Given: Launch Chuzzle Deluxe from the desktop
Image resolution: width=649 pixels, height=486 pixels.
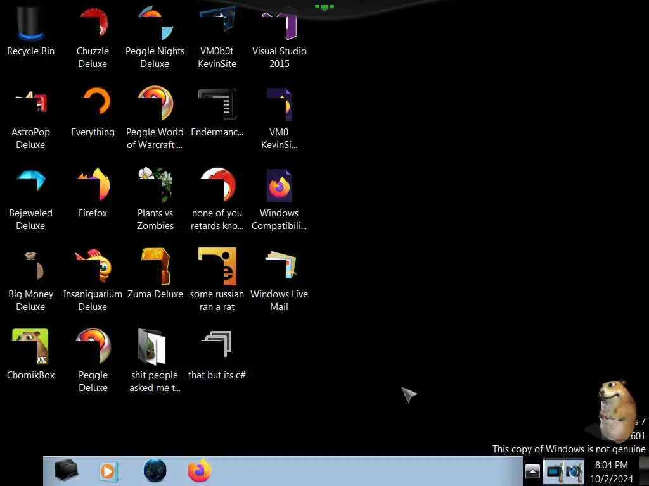Looking at the screenshot, I should pos(93,37).
